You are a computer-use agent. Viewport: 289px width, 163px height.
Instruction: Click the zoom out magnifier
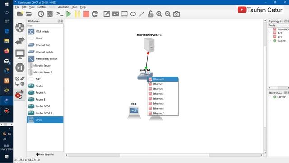[x=168, y=14]
